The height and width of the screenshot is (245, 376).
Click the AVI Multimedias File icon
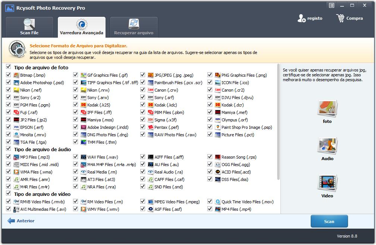[16, 209]
